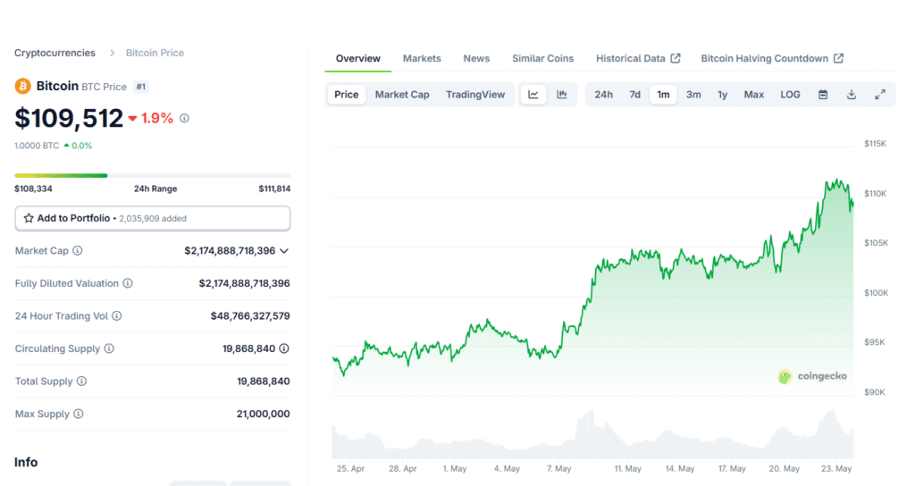Expand the Market Cap value dropdown chevron
The width and height of the screenshot is (915, 486).
(x=284, y=251)
